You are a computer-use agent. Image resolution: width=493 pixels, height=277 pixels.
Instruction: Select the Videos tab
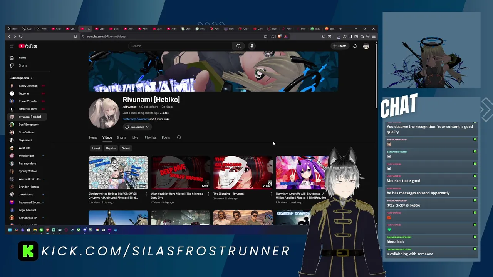pyautogui.click(x=107, y=137)
